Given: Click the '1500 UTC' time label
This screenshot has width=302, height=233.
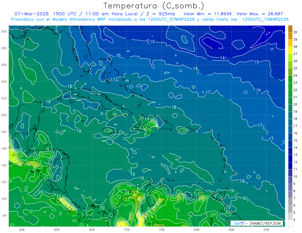Looking at the screenshot, I should point(65,14).
